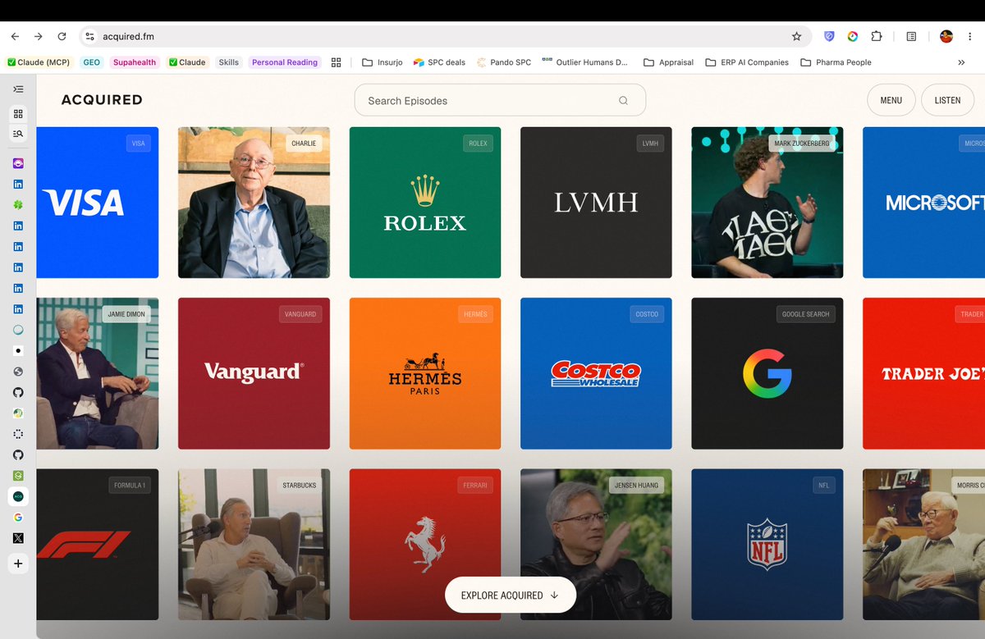Open the Claude (MCP) bookmark

[x=39, y=62]
